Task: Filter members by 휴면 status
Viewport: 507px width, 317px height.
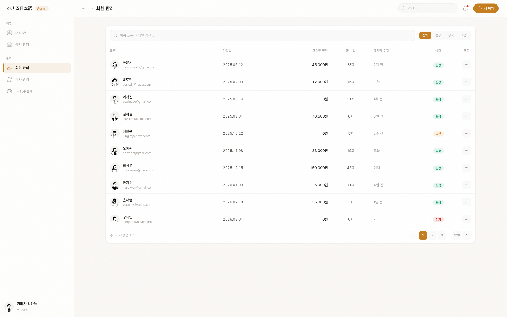Action: (464, 35)
